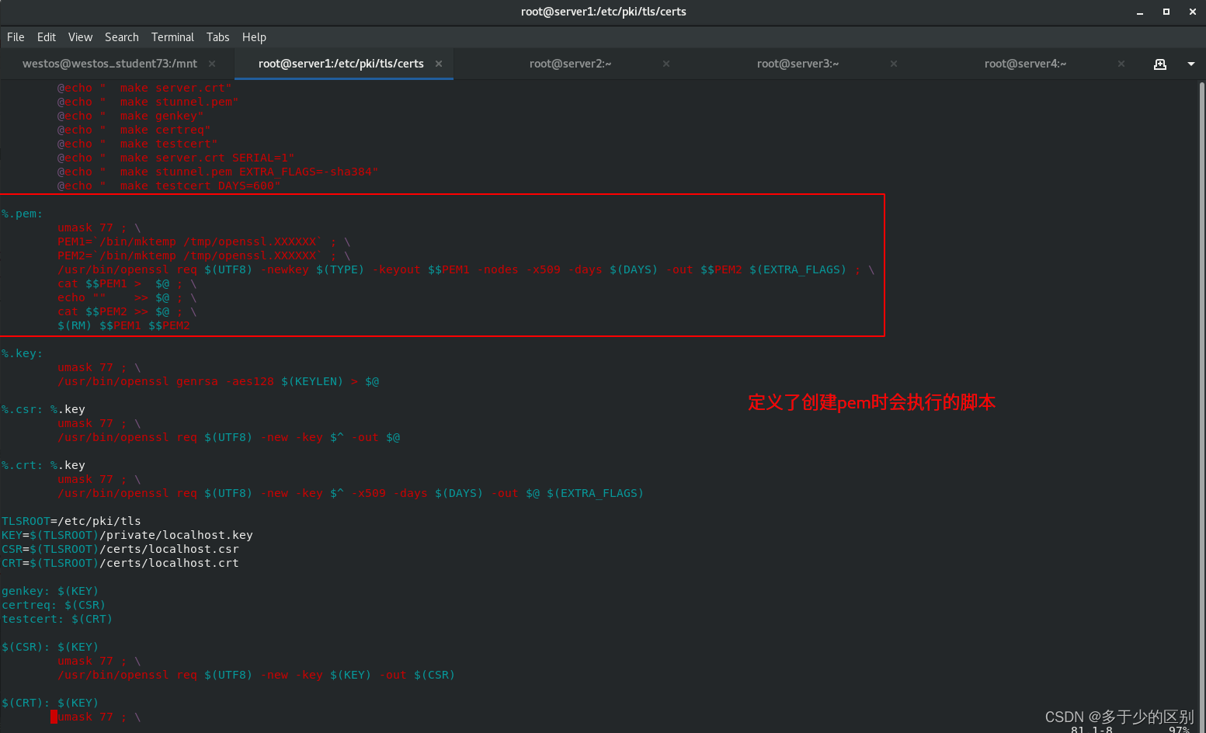Image resolution: width=1206 pixels, height=733 pixels.
Task: Open the File menu
Action: (16, 37)
